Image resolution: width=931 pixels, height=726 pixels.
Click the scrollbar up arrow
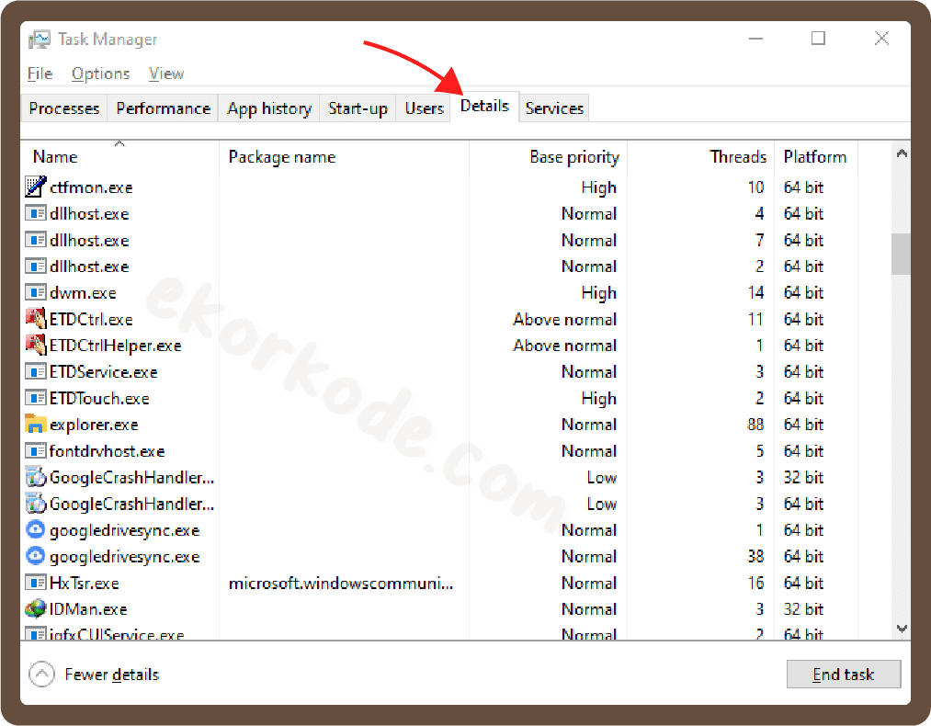902,153
